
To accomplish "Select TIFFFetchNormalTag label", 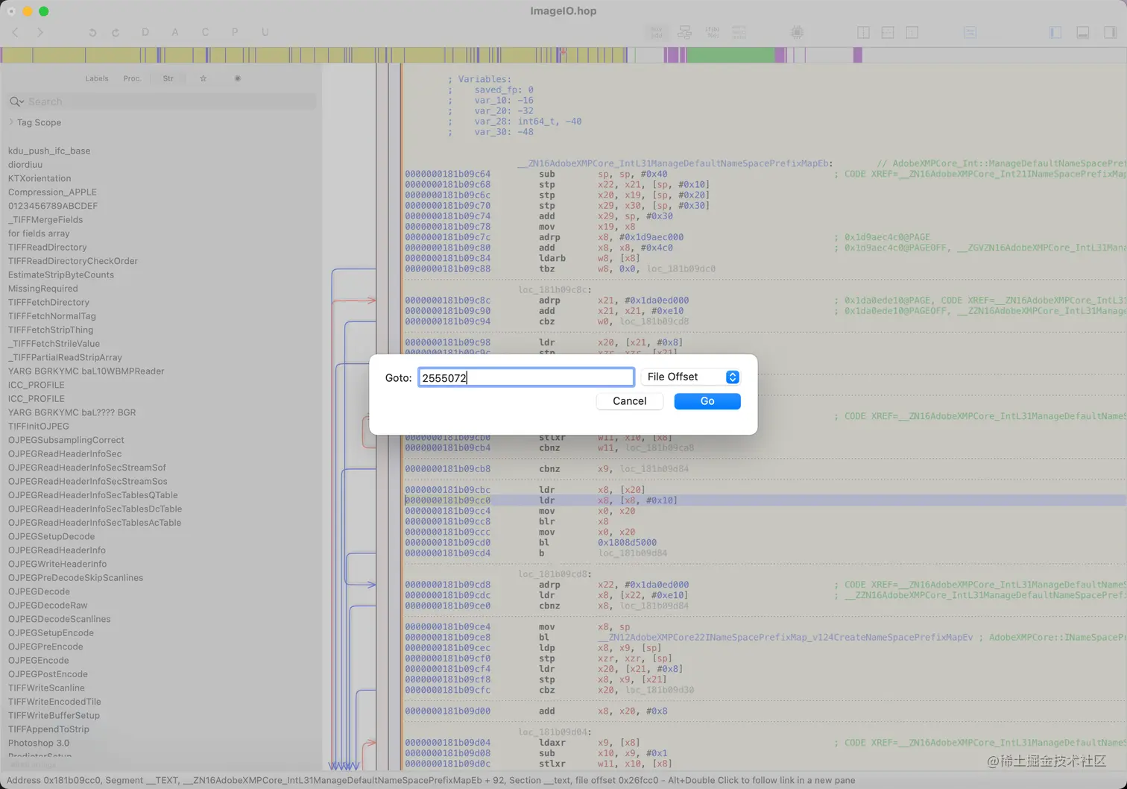I will (52, 316).
